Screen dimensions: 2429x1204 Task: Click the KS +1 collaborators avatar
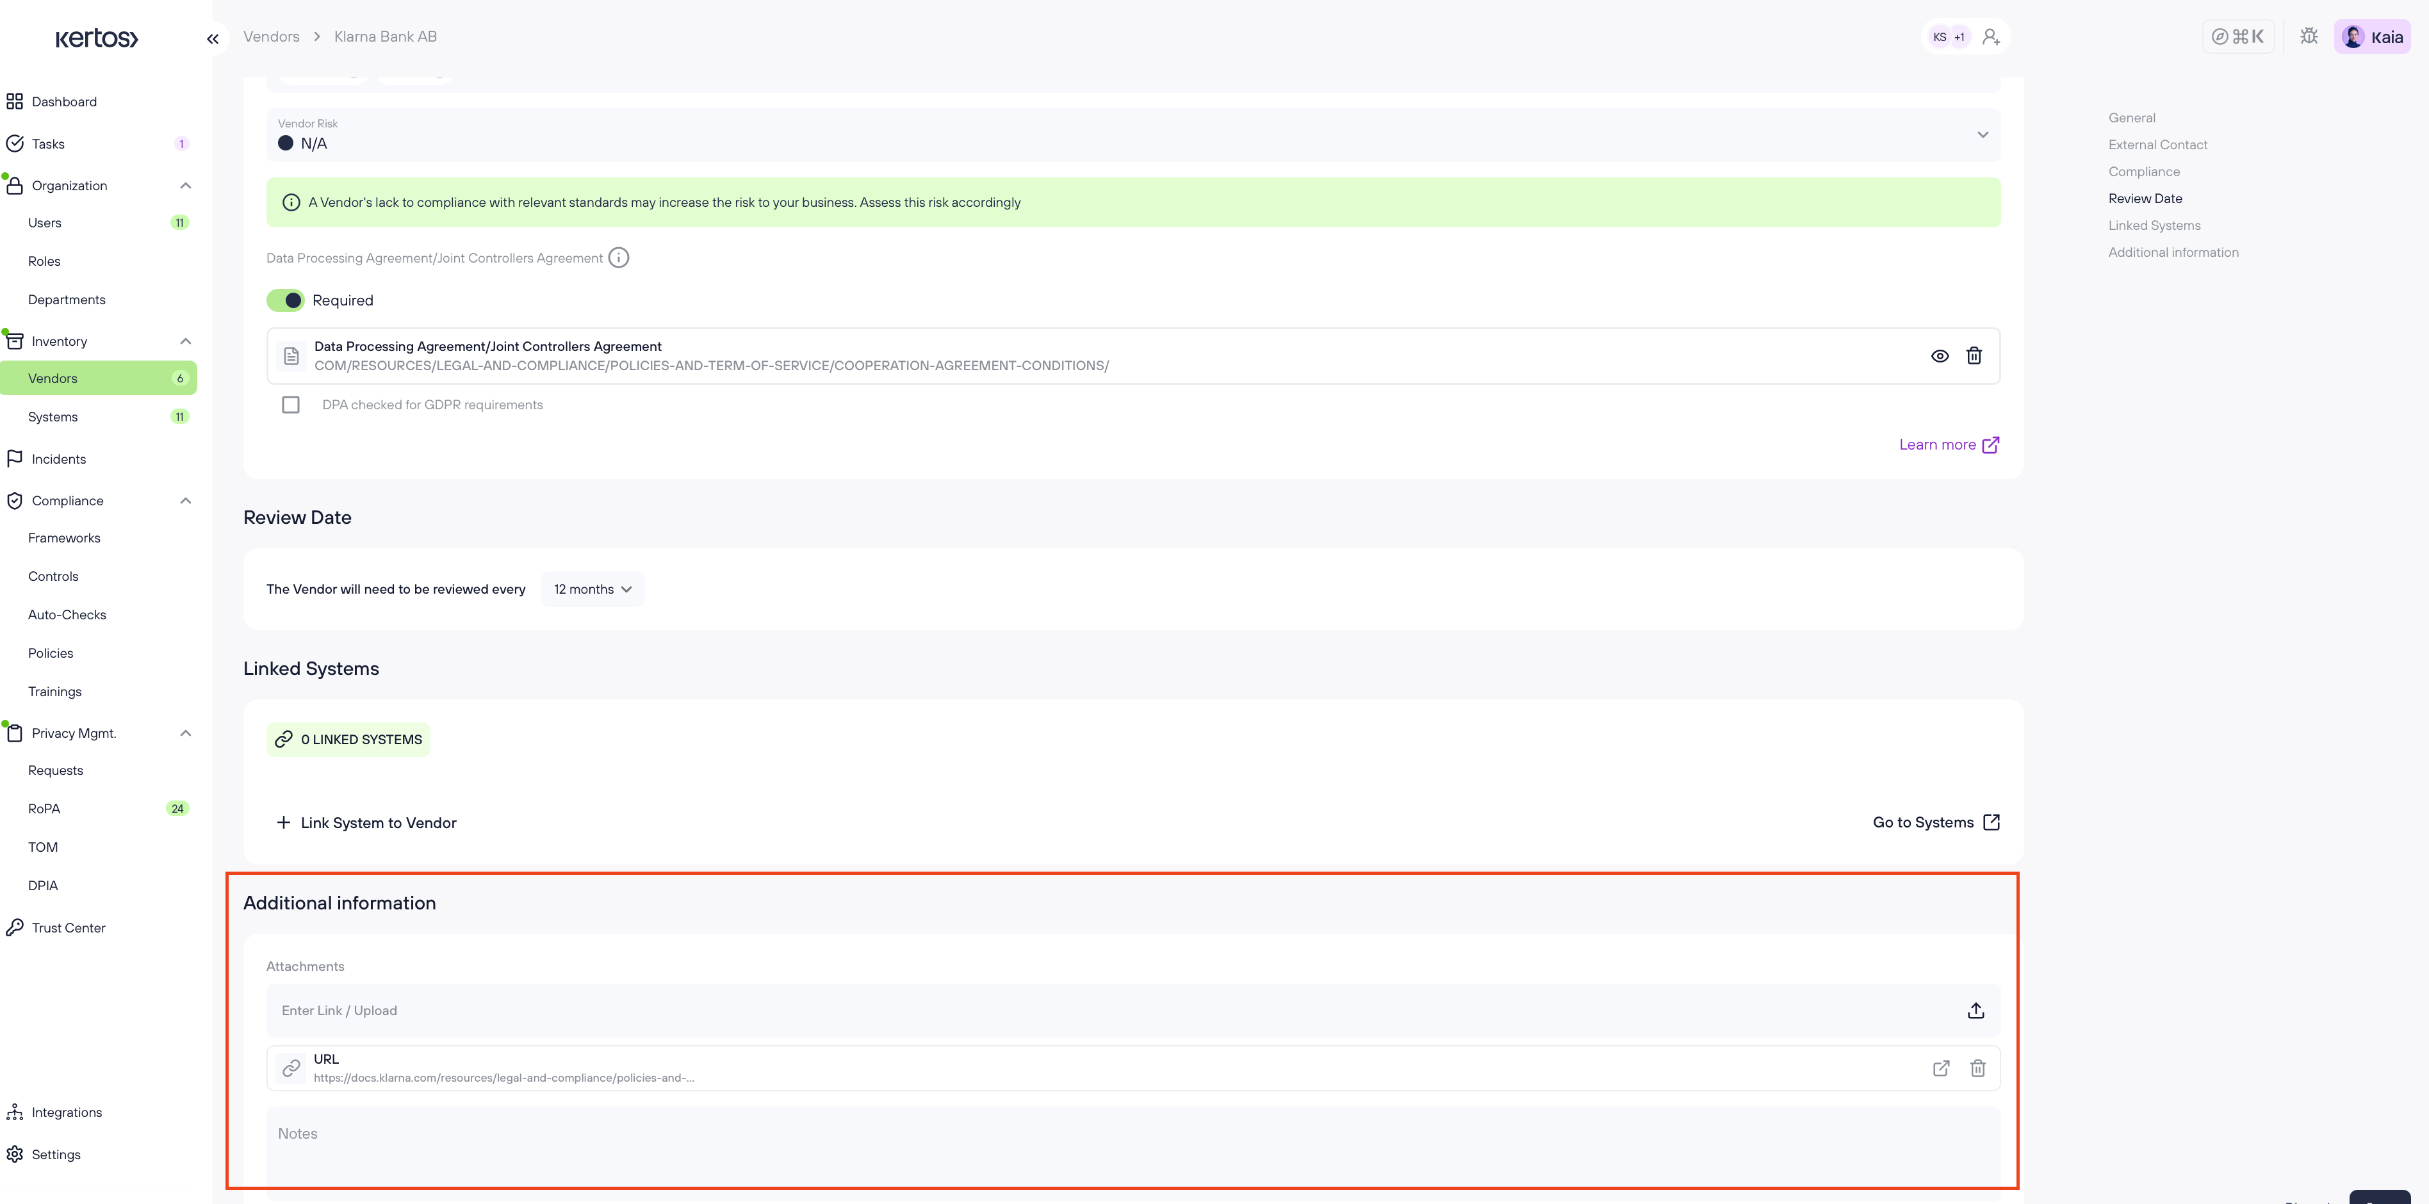[x=1948, y=37]
